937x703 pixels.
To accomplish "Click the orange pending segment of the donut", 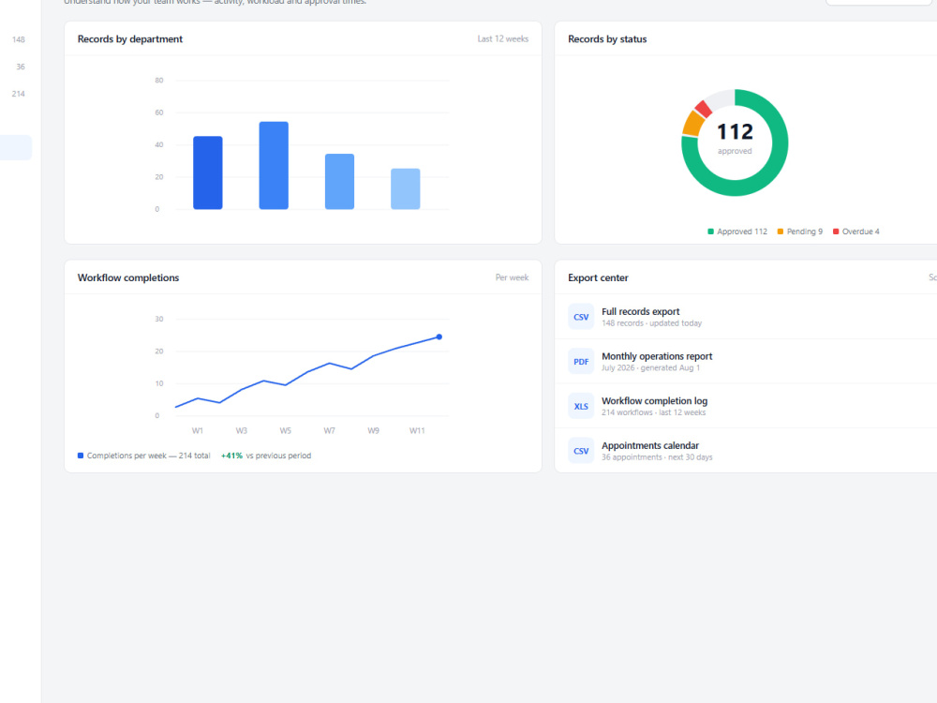I will click(x=693, y=124).
